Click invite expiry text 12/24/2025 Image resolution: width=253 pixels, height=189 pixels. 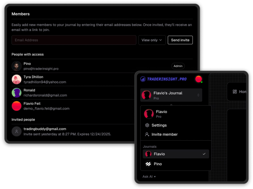(94, 134)
